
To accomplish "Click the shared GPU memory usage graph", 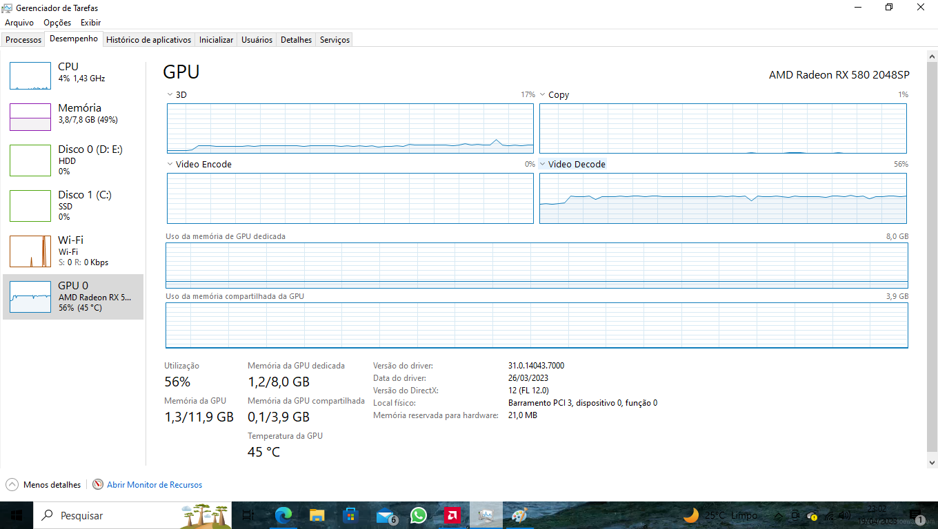I will point(537,325).
